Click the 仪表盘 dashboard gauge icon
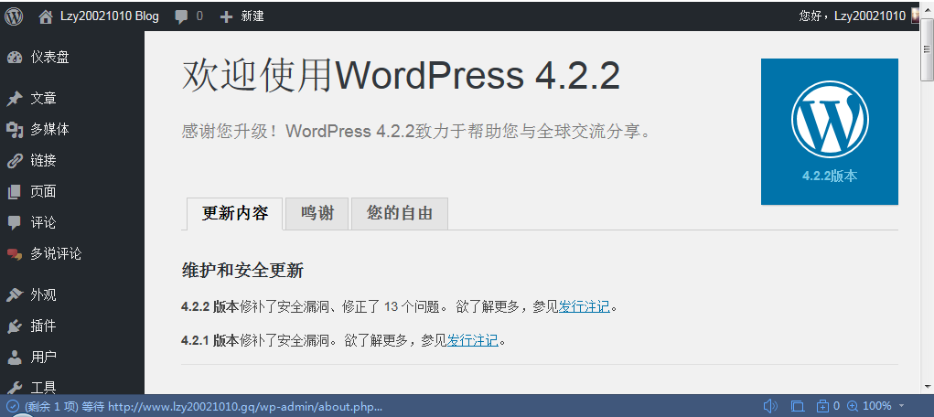 tap(15, 58)
